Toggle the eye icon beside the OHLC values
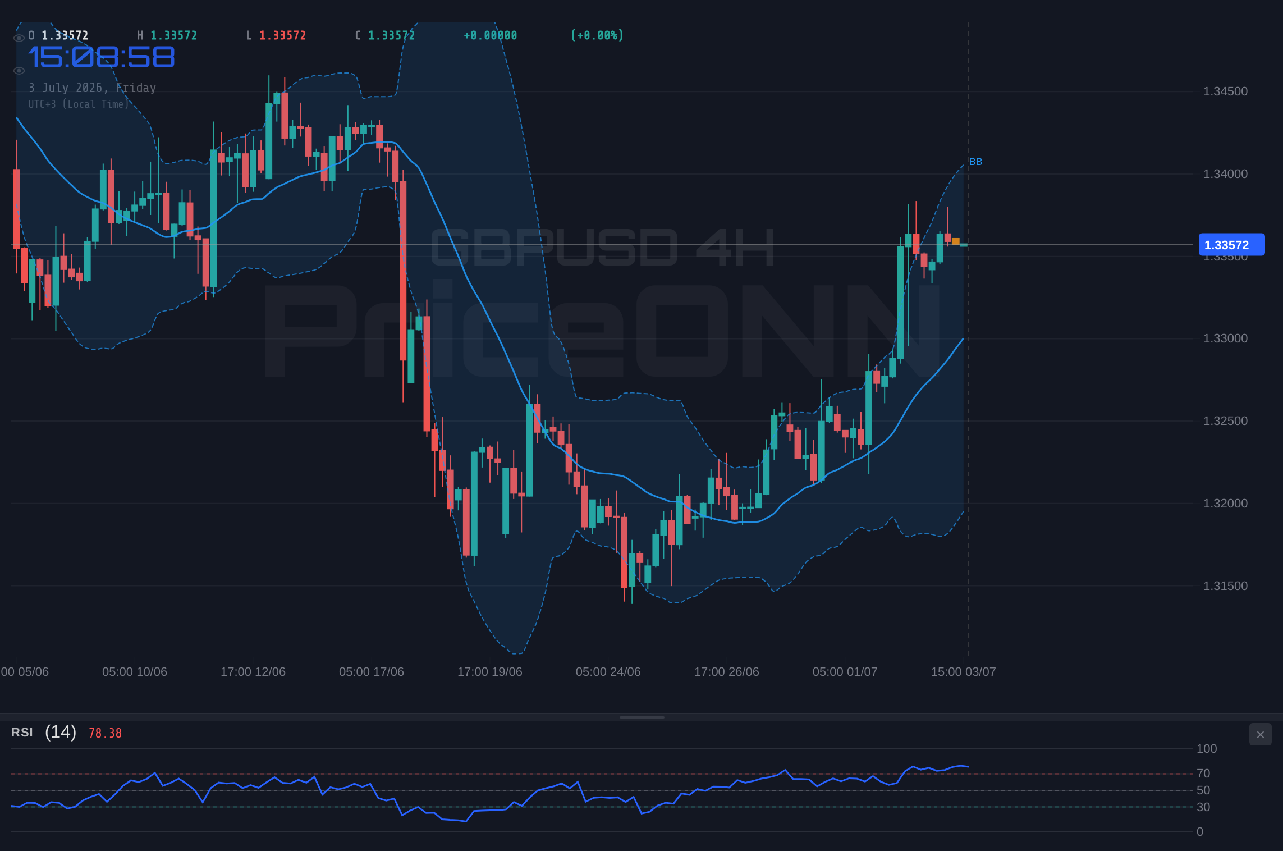 (19, 38)
